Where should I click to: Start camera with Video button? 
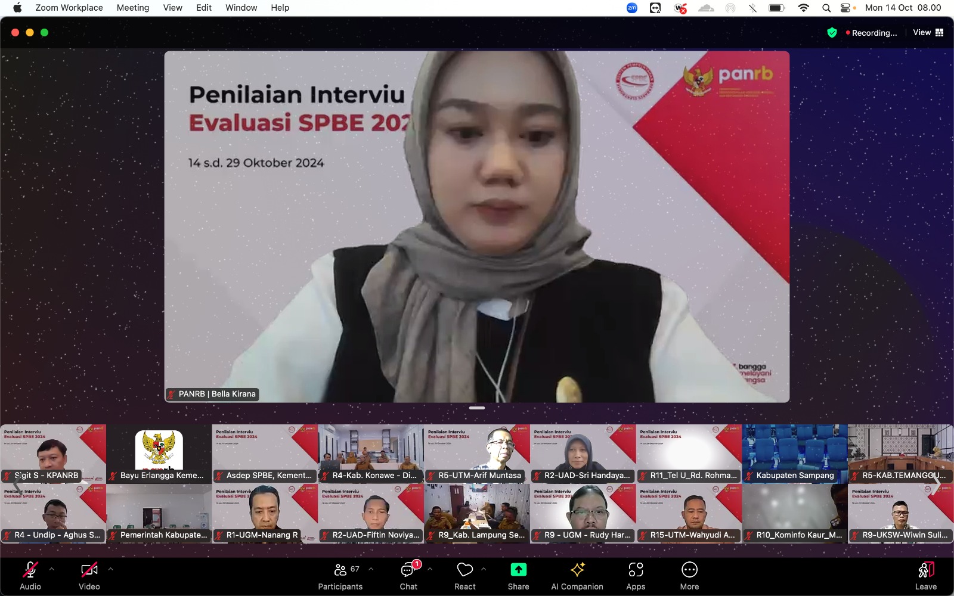point(89,576)
